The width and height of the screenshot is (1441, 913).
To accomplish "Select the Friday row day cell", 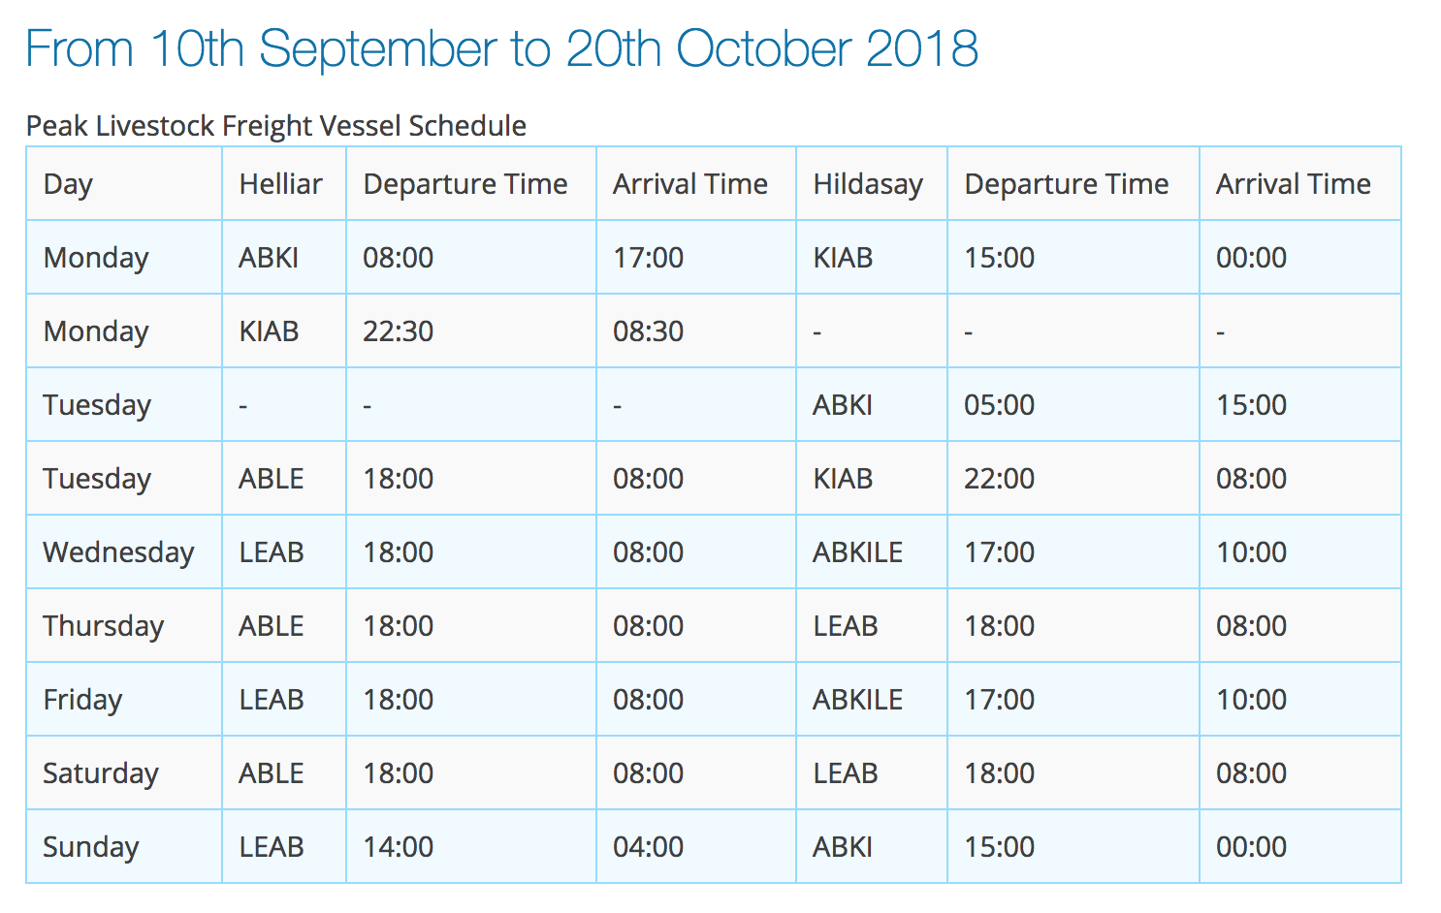I will [124, 699].
